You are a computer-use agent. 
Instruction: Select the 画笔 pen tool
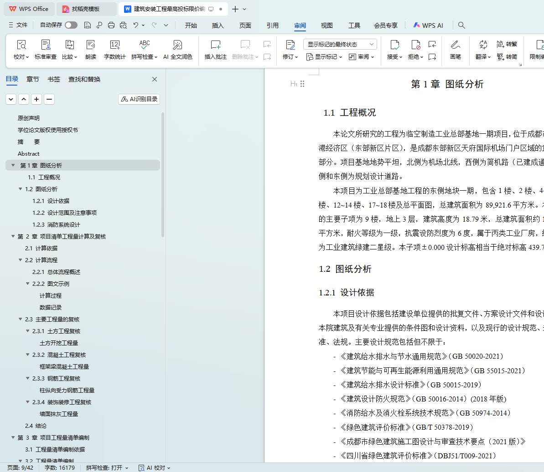(x=455, y=45)
